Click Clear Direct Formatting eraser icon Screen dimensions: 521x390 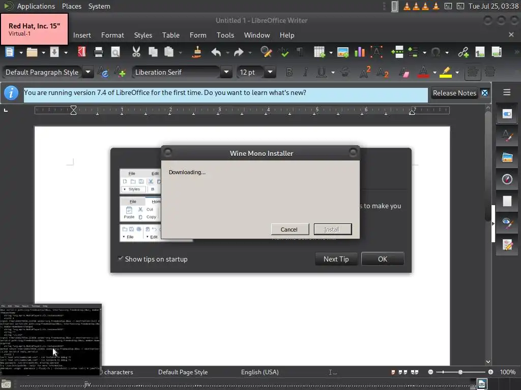pos(404,72)
